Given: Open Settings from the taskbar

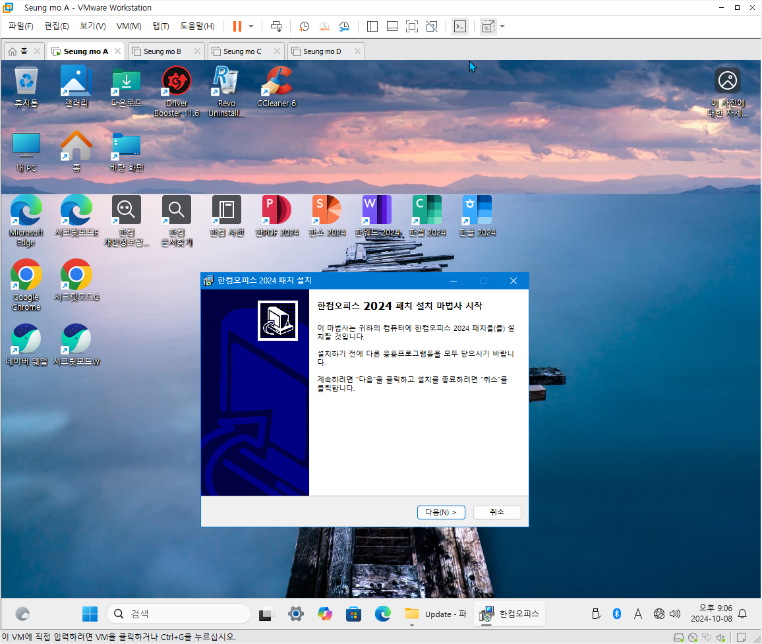Looking at the screenshot, I should click(x=295, y=614).
